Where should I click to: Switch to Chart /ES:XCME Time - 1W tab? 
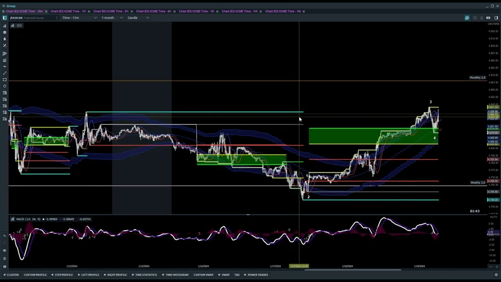pos(240,11)
